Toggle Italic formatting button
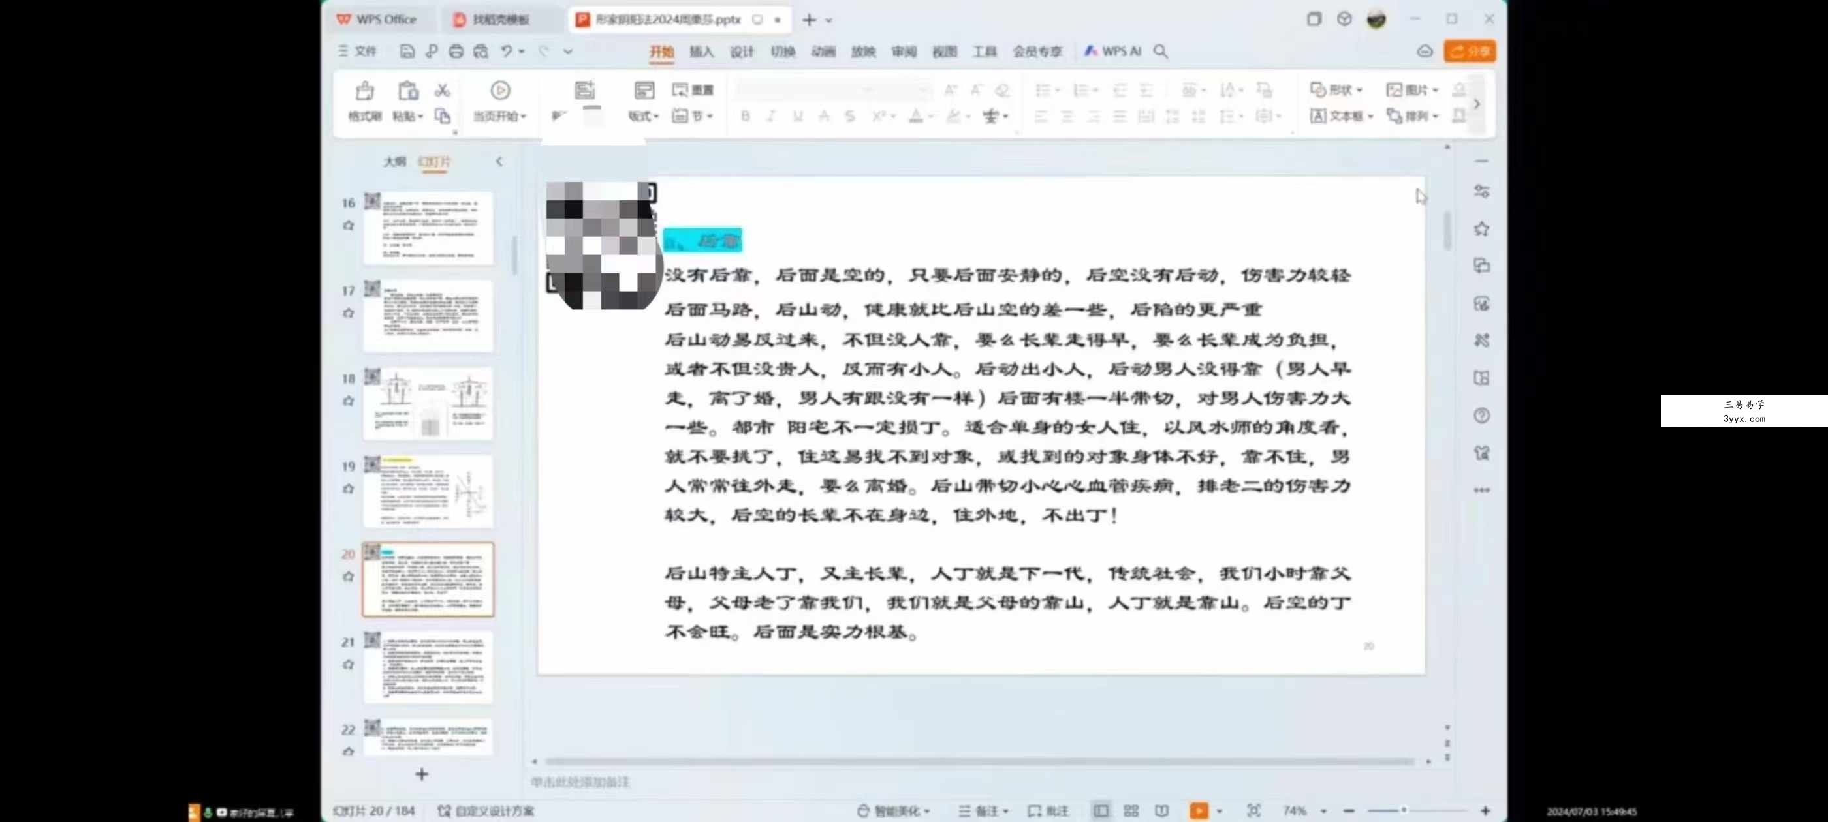Viewport: 1828px width, 822px height. point(772,116)
